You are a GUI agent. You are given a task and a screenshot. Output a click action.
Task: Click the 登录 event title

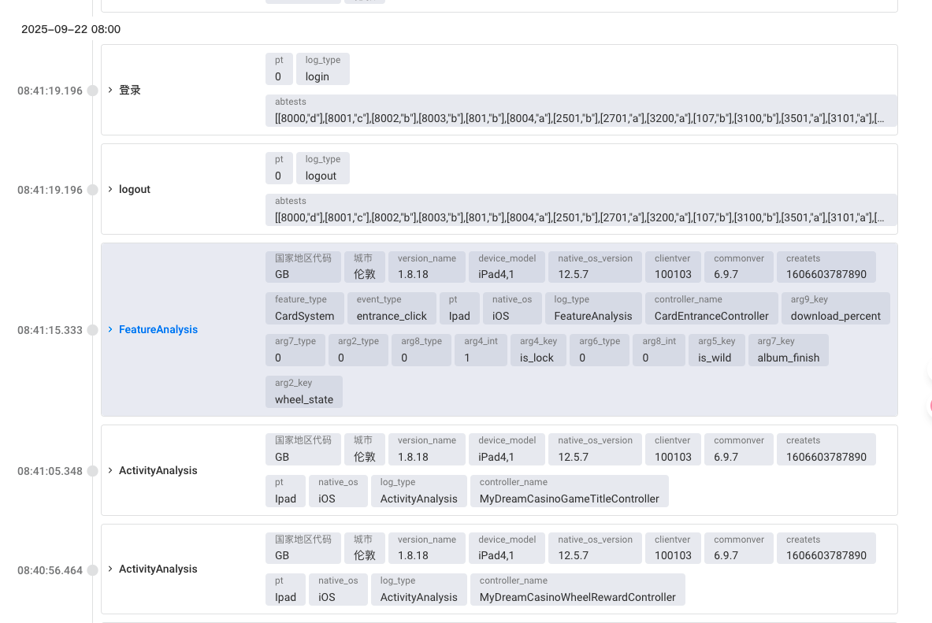(130, 91)
